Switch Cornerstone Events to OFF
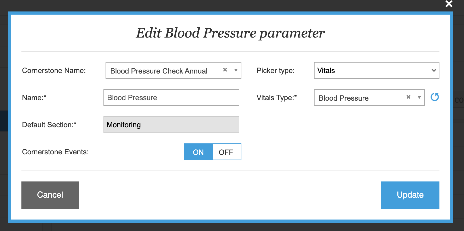The image size is (464, 231). [226, 152]
